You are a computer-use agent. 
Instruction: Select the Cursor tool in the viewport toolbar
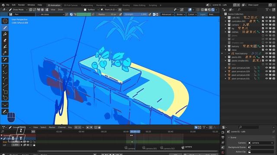pyautogui.click(x=5, y=21)
